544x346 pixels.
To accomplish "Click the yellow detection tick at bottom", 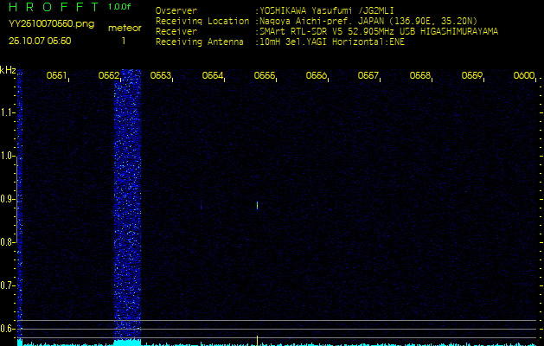I will pyautogui.click(x=257, y=340).
